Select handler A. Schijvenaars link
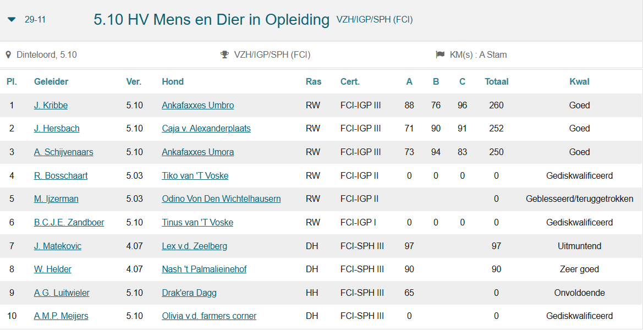This screenshot has width=643, height=336. (63, 152)
